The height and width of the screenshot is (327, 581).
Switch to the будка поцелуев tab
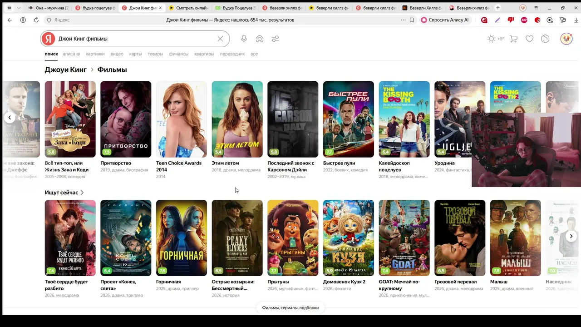95,8
